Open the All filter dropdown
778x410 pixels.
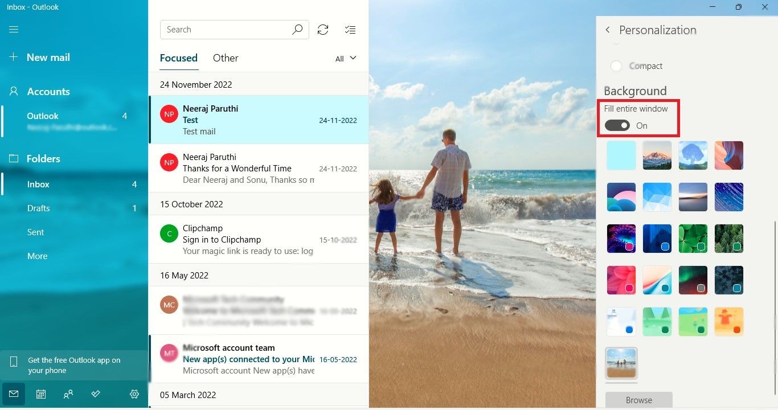coord(346,59)
